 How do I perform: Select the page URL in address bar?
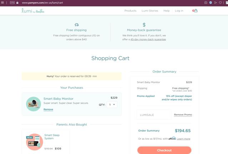click(x=42, y=2)
